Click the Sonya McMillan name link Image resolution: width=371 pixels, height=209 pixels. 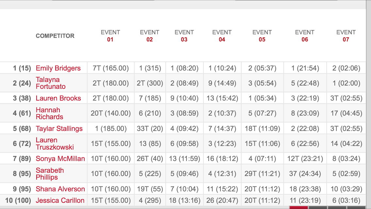coord(60,159)
